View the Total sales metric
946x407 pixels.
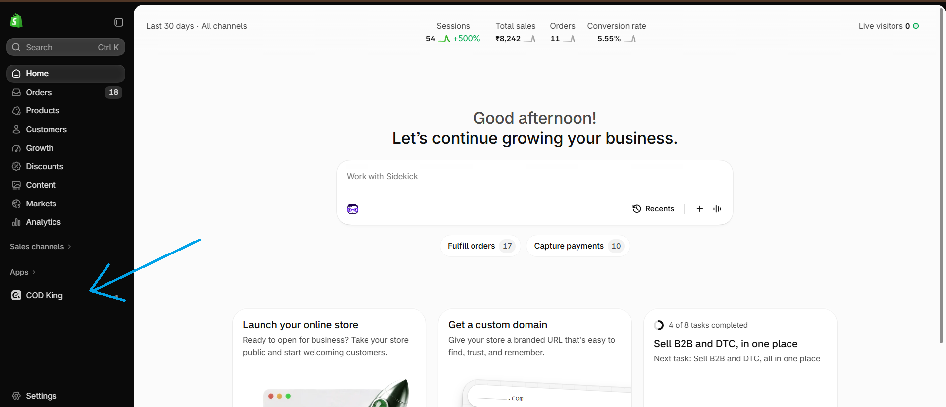point(515,32)
